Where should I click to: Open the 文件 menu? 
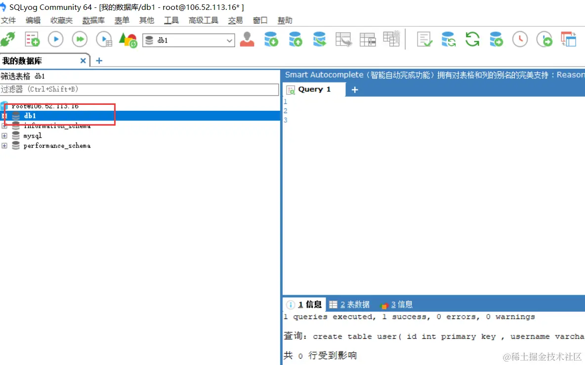point(8,20)
